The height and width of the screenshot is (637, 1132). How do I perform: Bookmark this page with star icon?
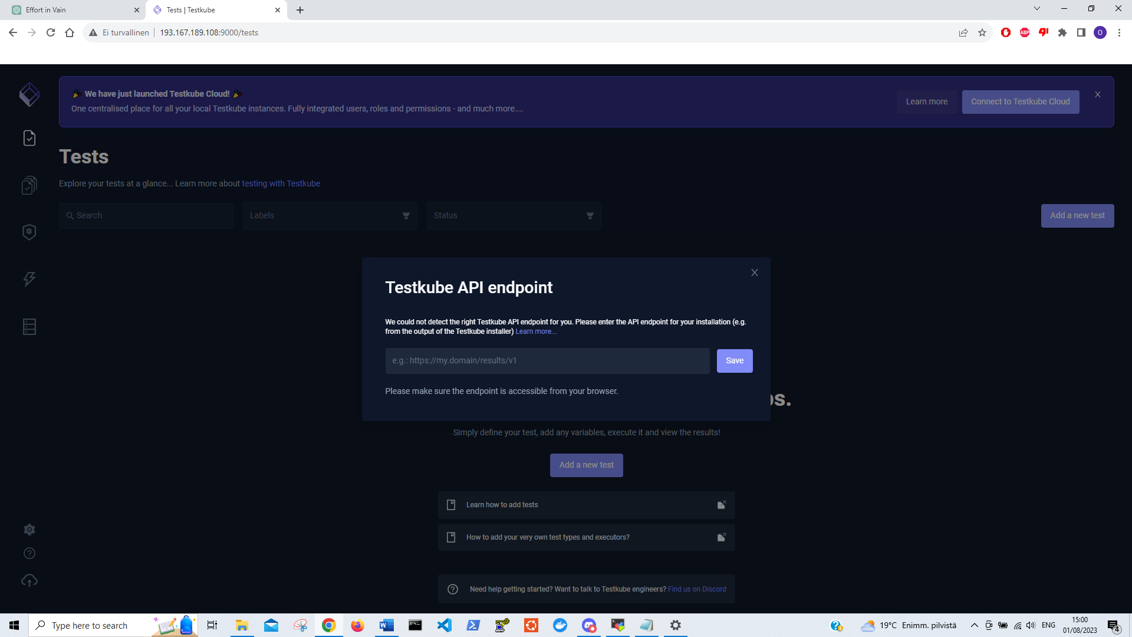[982, 33]
